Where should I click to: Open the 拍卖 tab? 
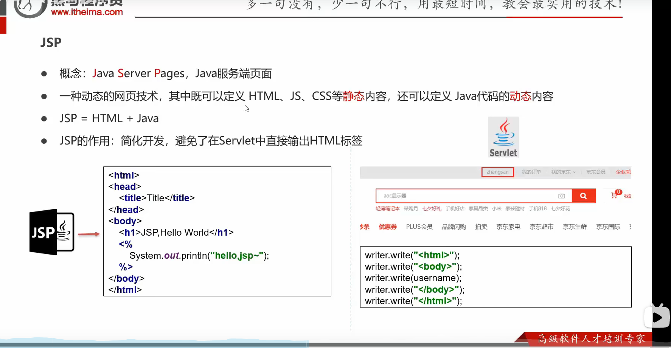(481, 227)
